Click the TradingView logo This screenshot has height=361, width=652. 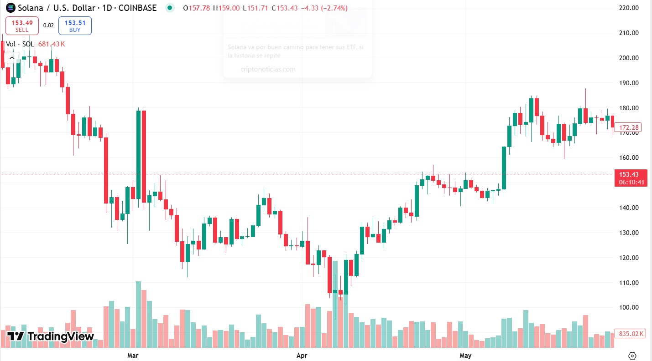click(51, 337)
